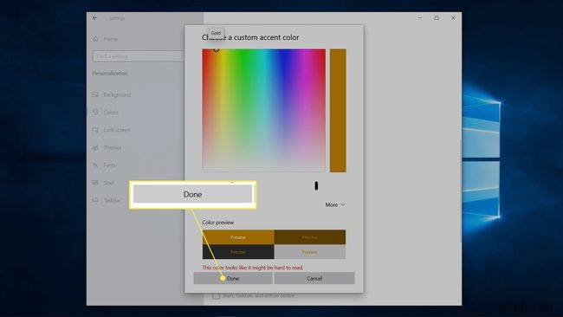Click the Background picture icon

pyautogui.click(x=95, y=94)
